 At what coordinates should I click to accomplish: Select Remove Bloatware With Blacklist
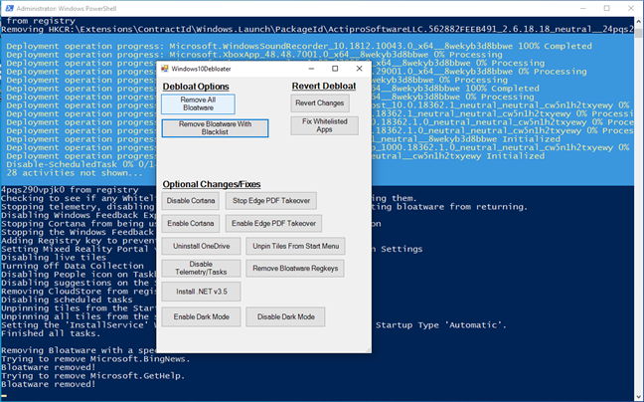(x=215, y=127)
